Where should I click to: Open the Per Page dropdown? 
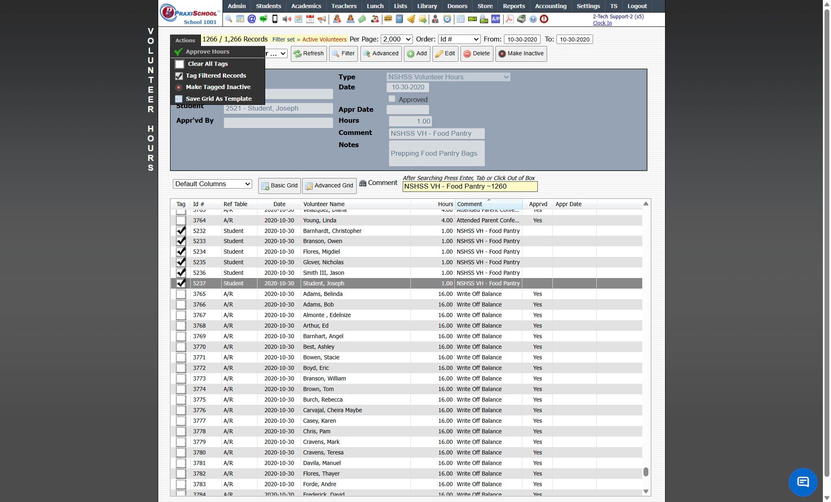coord(396,39)
